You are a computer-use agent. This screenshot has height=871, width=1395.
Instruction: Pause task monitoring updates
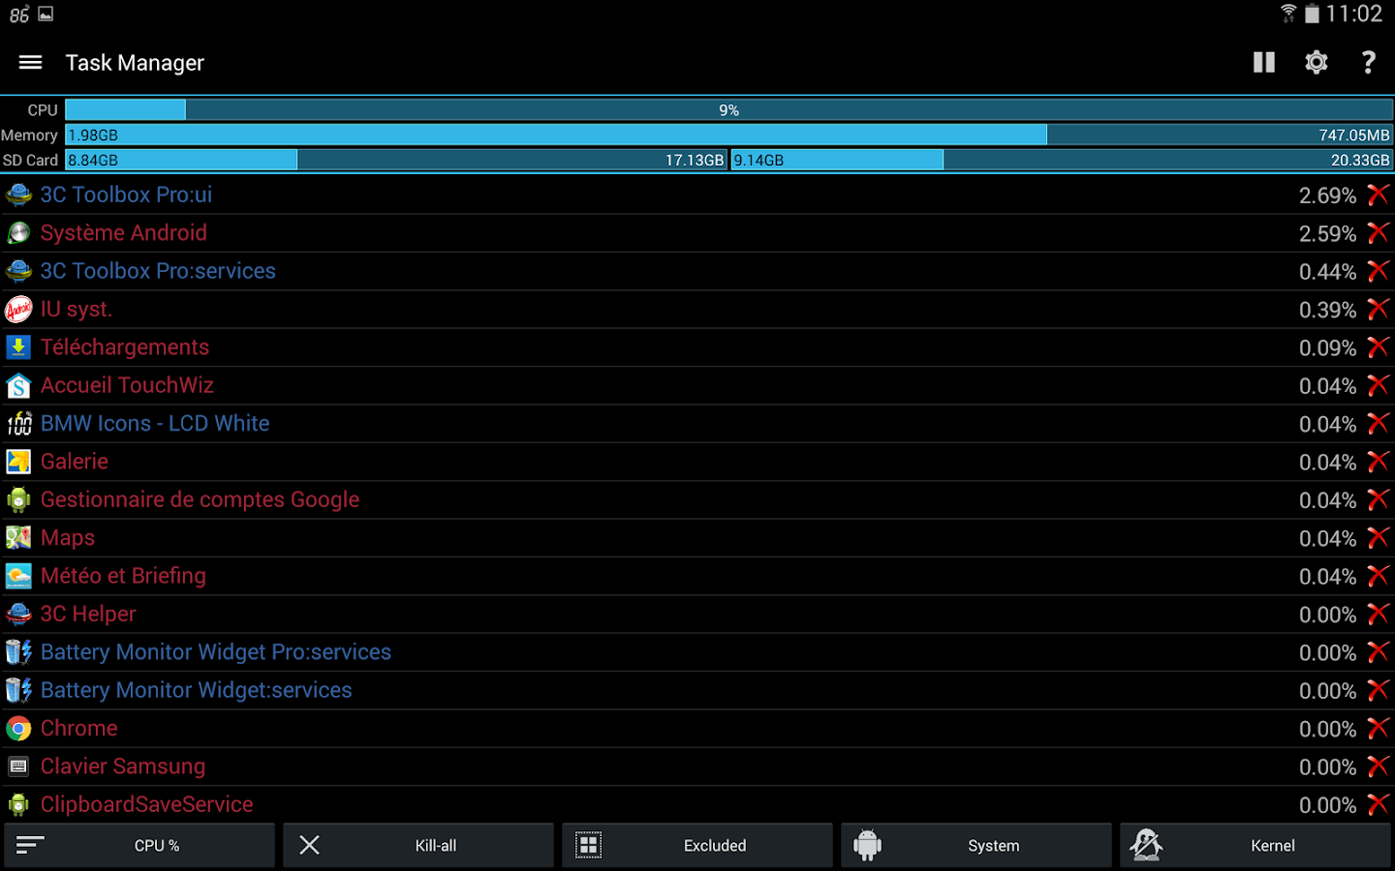[x=1263, y=62]
